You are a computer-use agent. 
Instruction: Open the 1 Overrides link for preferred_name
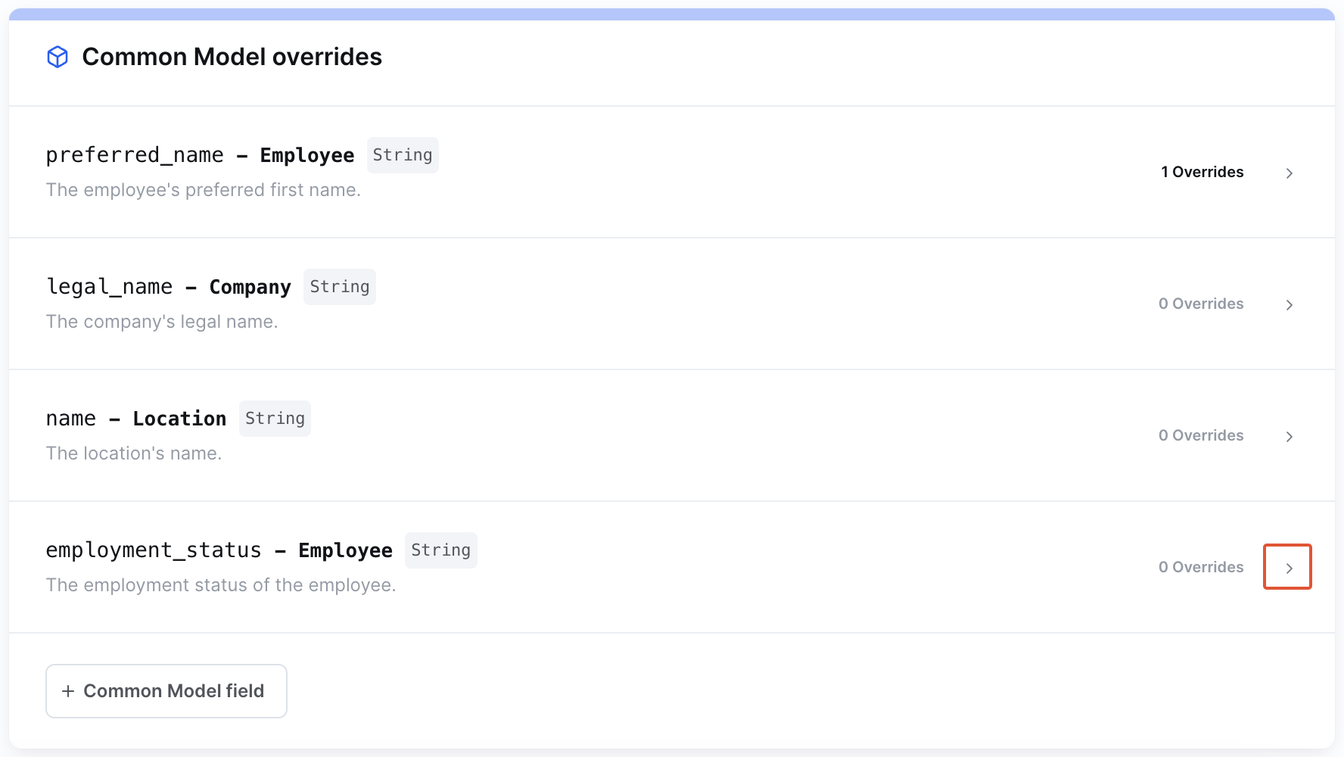point(1202,172)
